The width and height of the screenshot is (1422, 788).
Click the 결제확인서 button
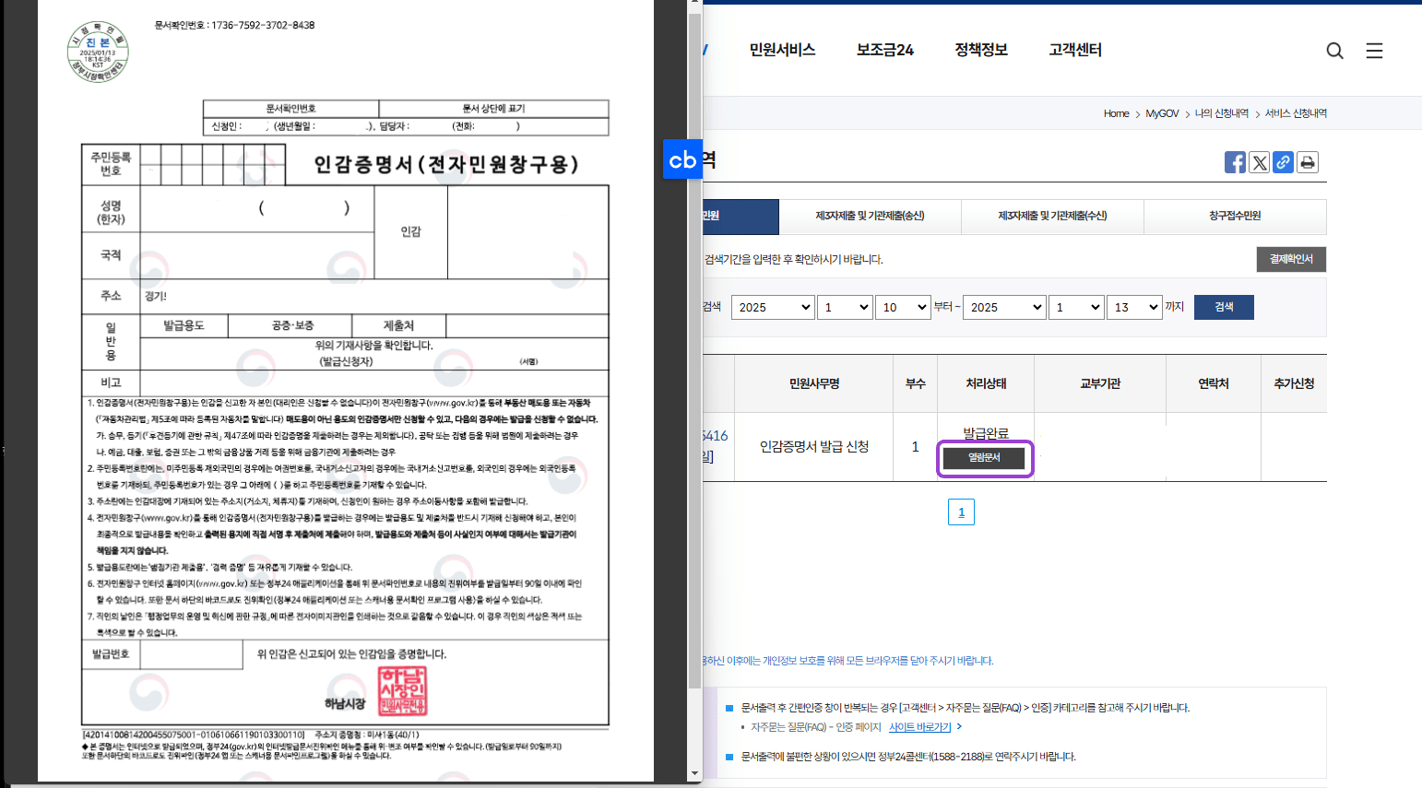[x=1290, y=259]
